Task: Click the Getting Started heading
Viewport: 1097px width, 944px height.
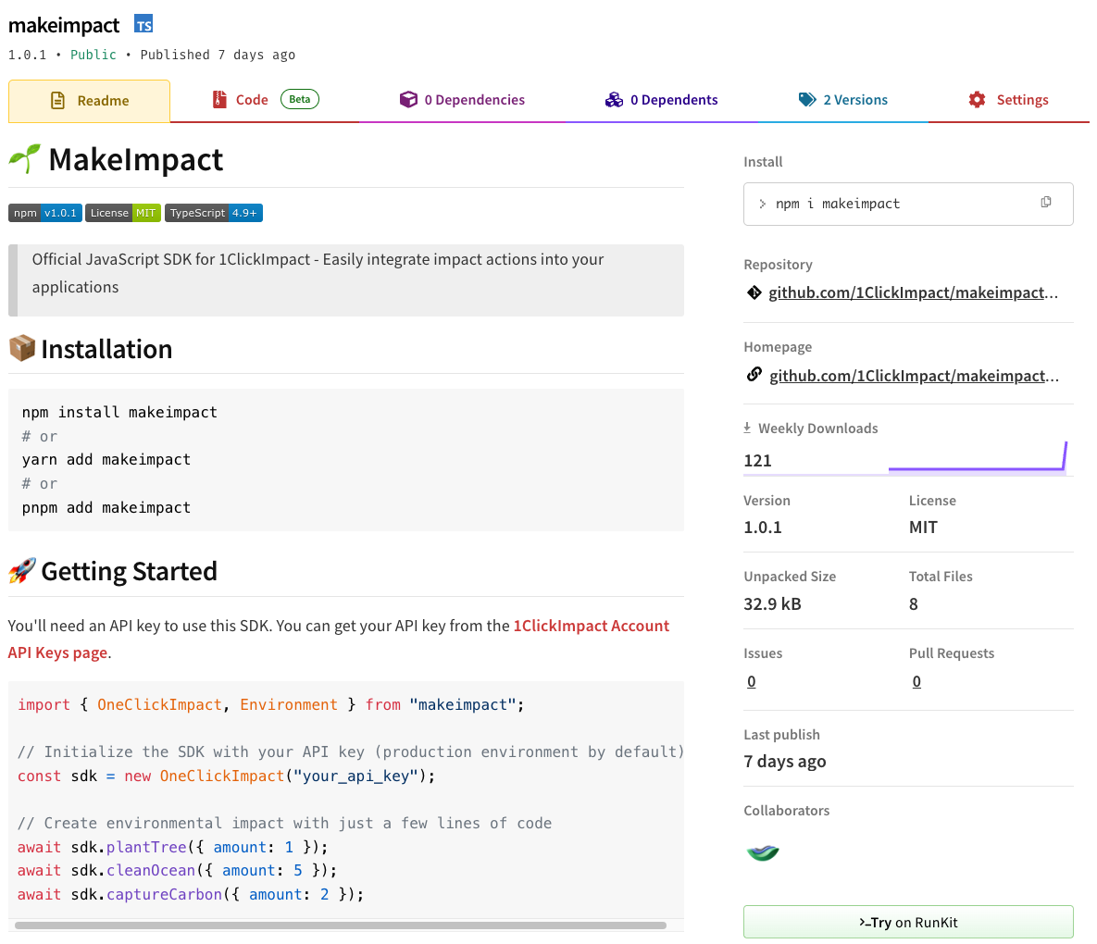Action: pos(129,571)
